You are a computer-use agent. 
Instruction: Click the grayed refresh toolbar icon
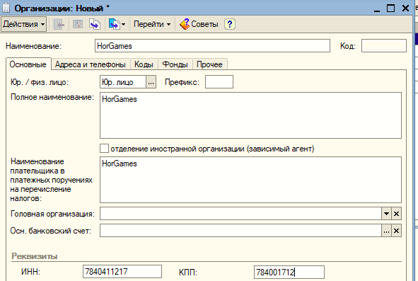(78, 25)
